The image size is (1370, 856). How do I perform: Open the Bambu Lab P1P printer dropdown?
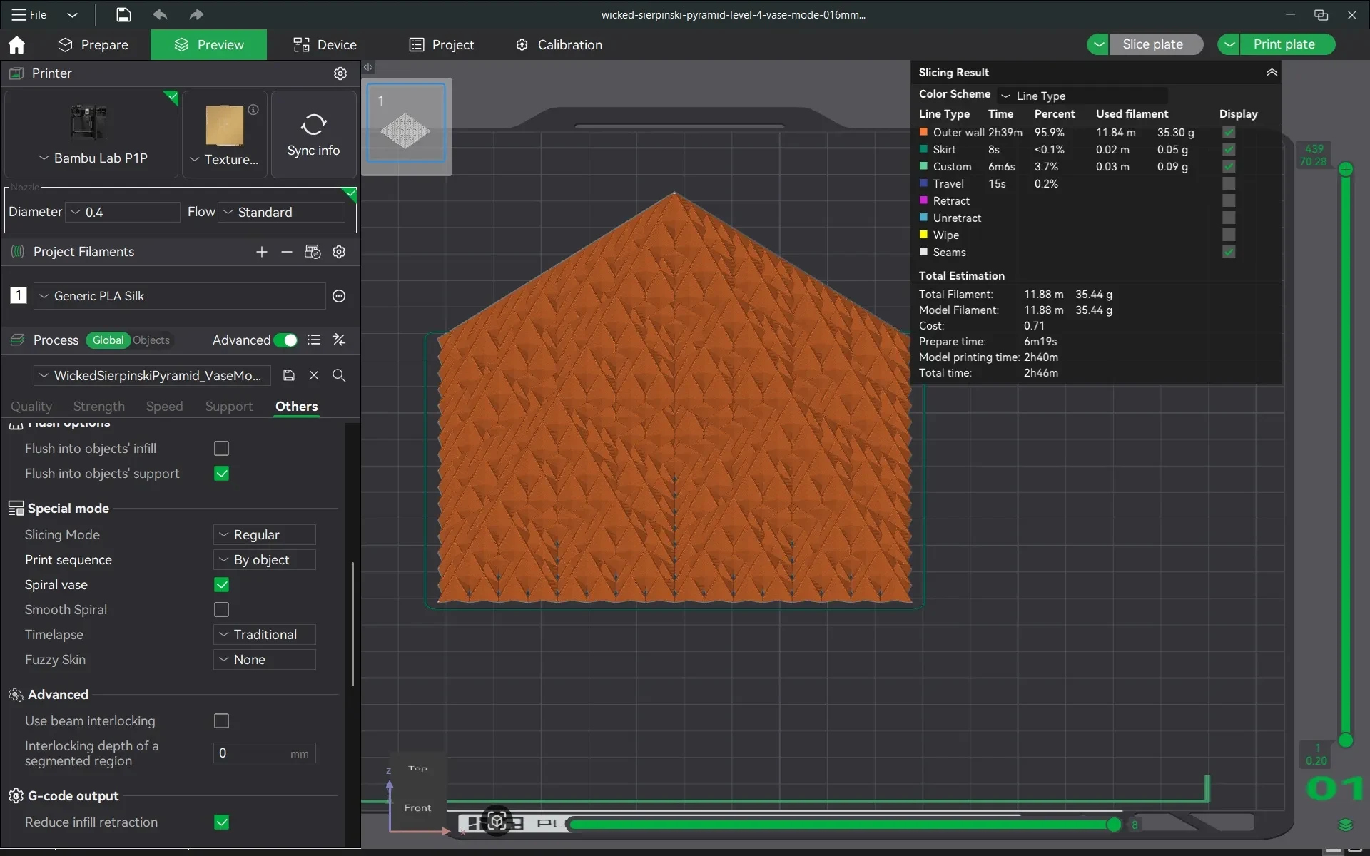(92, 158)
